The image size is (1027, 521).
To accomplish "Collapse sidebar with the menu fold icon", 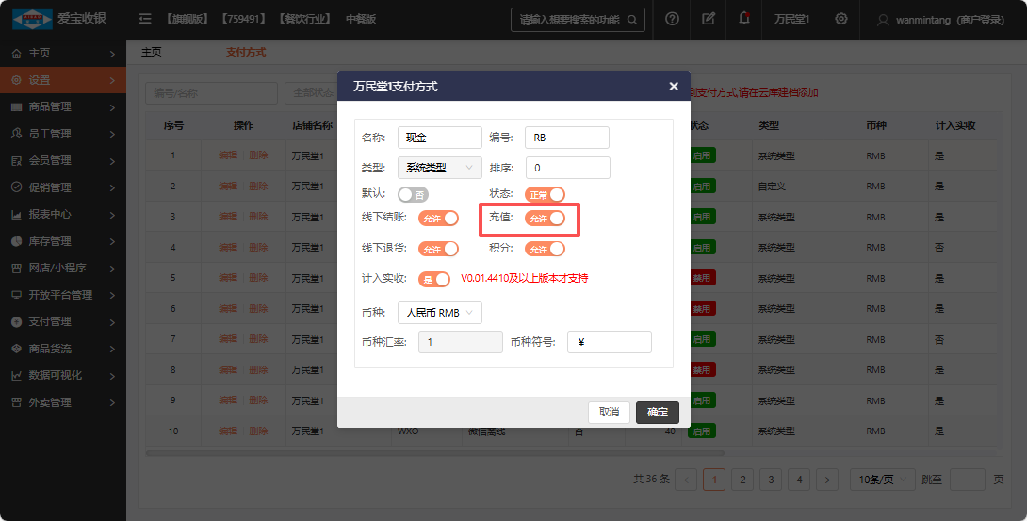I will point(145,19).
